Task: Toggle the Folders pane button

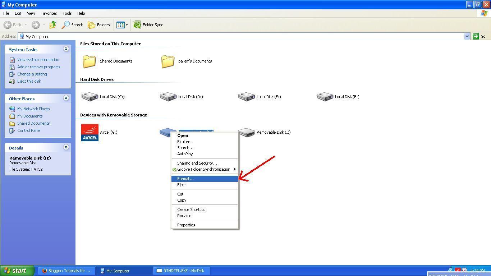Action: pyautogui.click(x=99, y=25)
